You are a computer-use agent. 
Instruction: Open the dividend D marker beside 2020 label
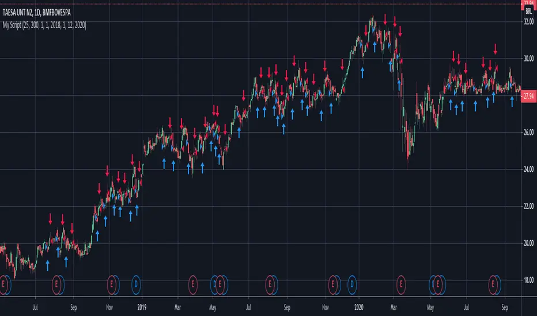[352, 284]
